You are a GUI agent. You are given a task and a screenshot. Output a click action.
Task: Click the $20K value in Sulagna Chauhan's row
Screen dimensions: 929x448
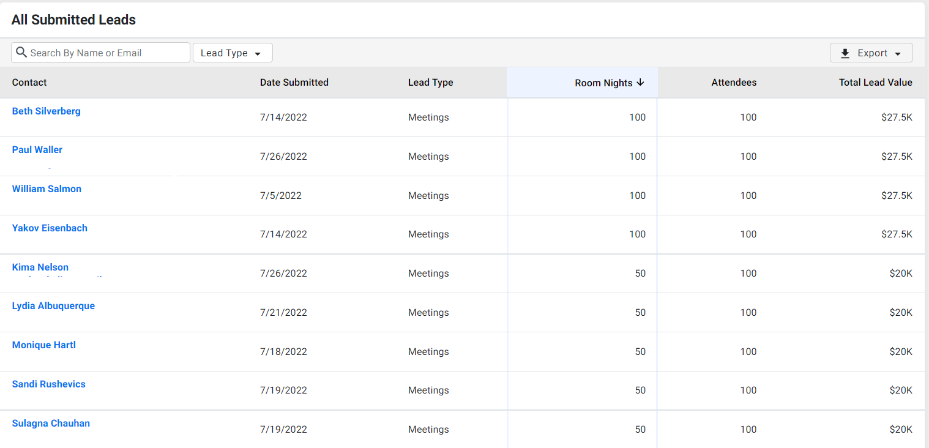(x=901, y=430)
